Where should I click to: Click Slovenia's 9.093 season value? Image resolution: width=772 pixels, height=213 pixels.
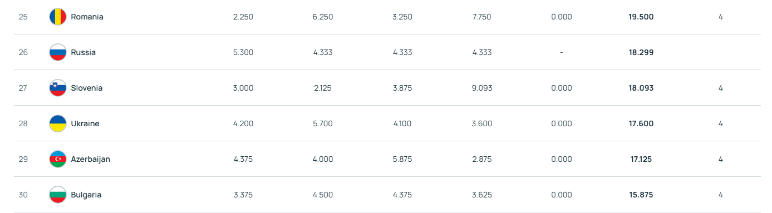(x=481, y=88)
